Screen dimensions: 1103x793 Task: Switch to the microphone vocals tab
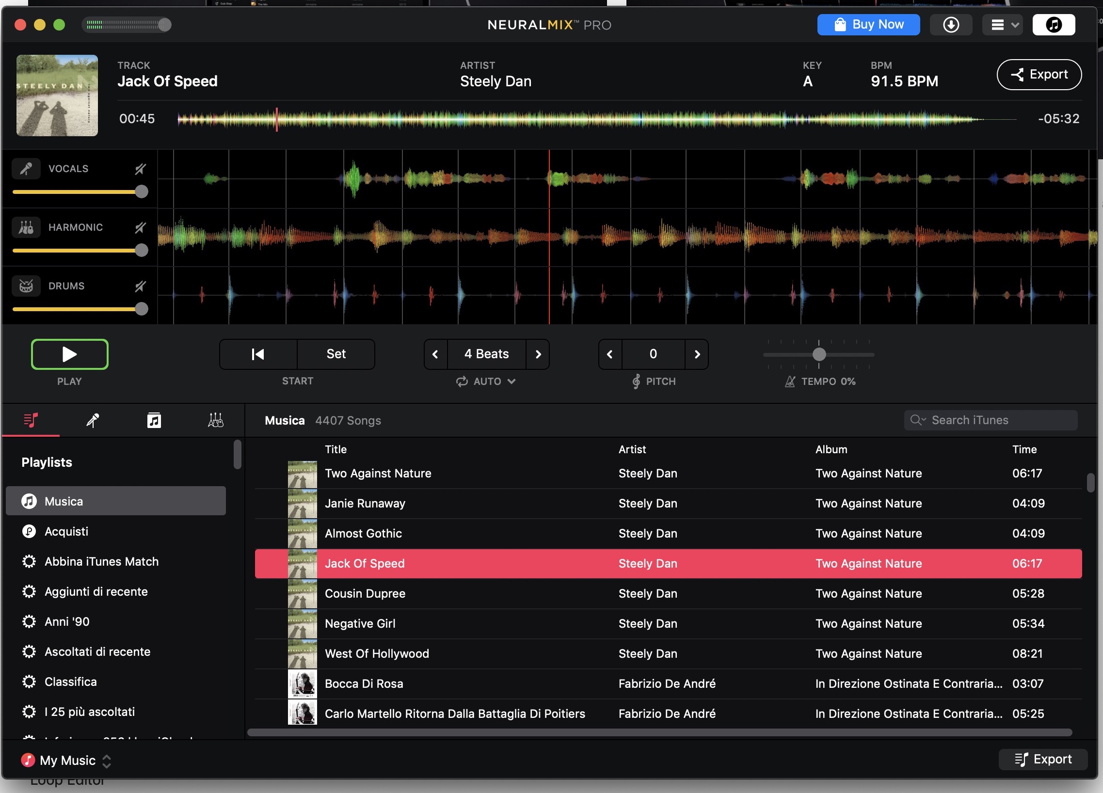pos(93,421)
